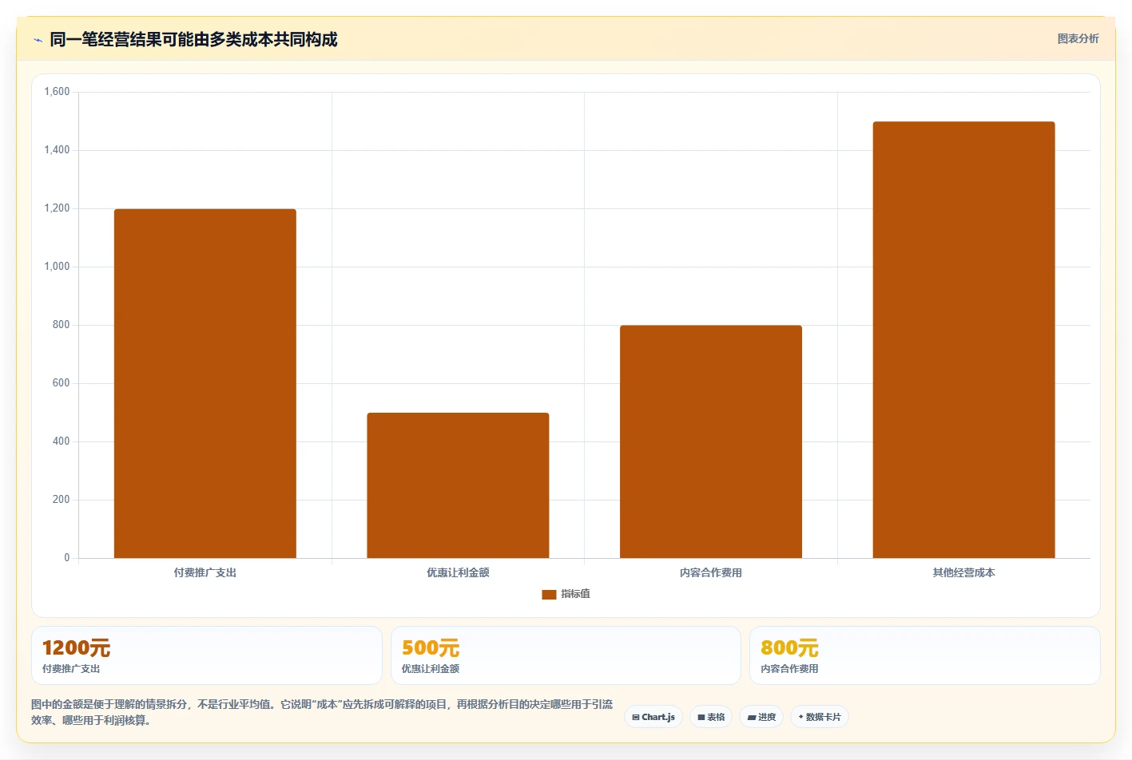Image resolution: width=1132 pixels, height=760 pixels.
Task: Toggle the 指标值 legend color swatch
Action: click(549, 594)
